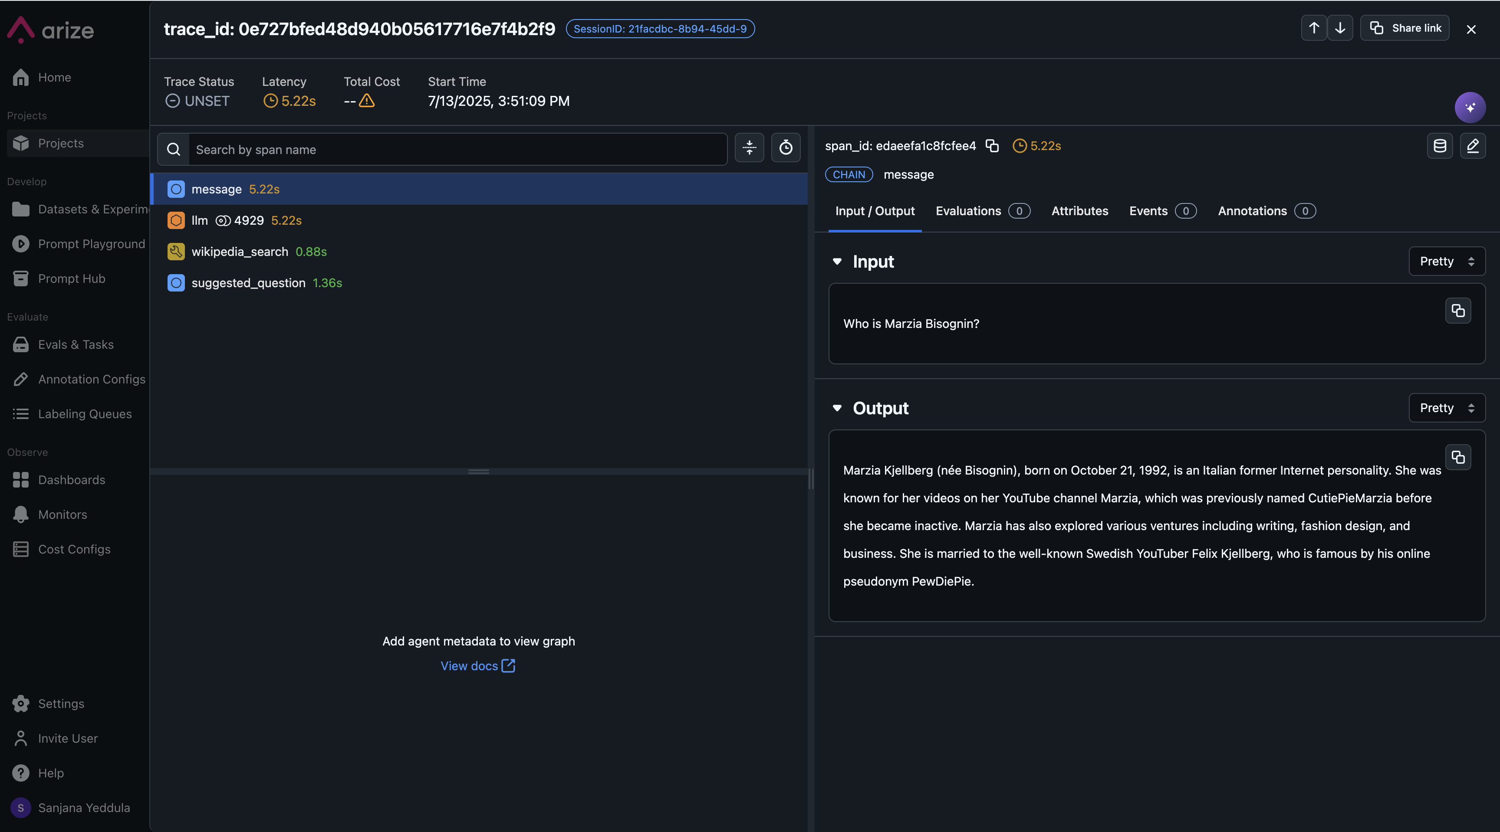Open Prompt Playground from sidebar
The width and height of the screenshot is (1500, 832).
[x=78, y=244]
